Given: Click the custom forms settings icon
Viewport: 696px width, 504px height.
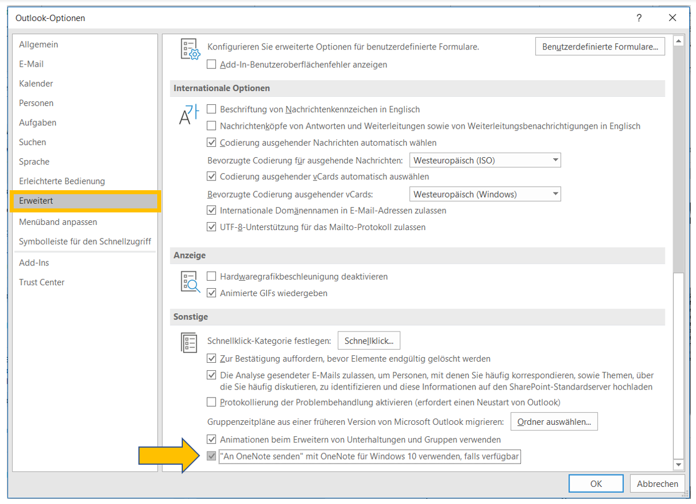Looking at the screenshot, I should pos(190,50).
